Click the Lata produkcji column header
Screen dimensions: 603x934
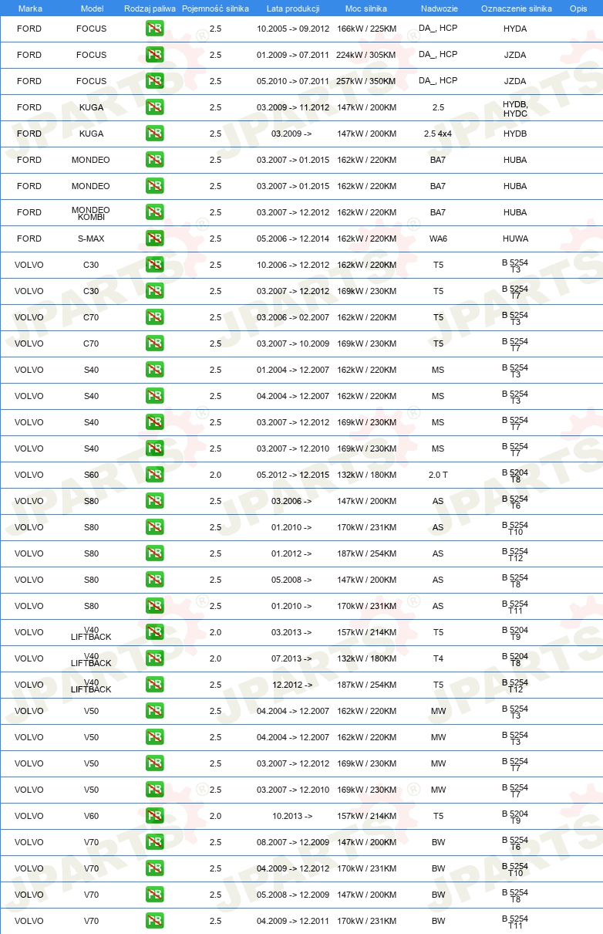point(293,8)
